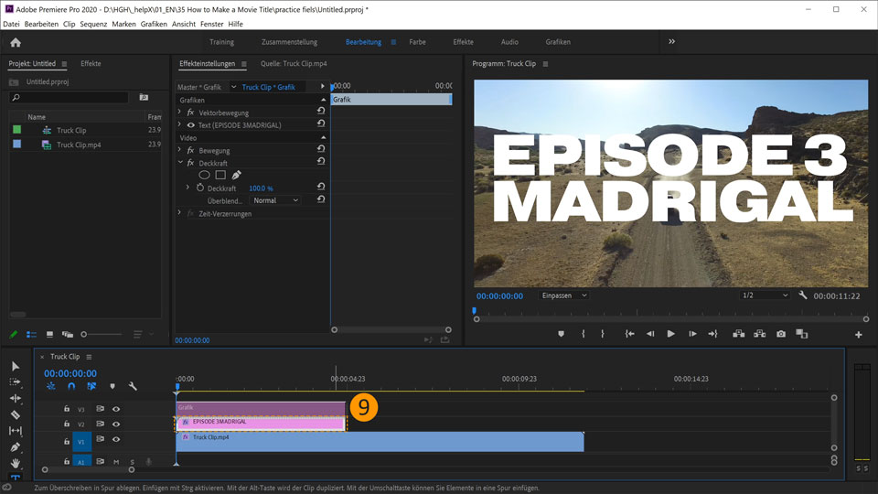The image size is (878, 494).
Task: Mark Out point in Program Monitor
Action: pyautogui.click(x=603, y=334)
